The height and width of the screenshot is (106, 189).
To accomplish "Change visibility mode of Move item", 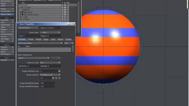I will coord(65,5).
